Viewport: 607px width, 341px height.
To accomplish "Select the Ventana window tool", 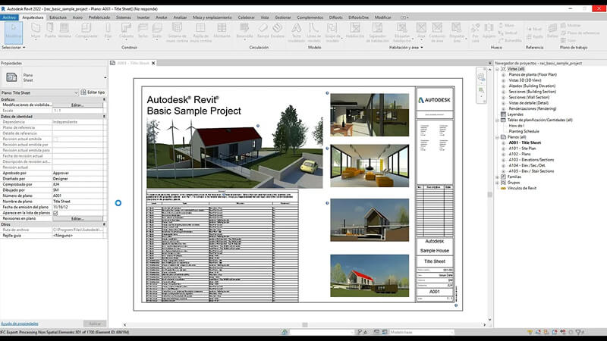I will coord(64,31).
